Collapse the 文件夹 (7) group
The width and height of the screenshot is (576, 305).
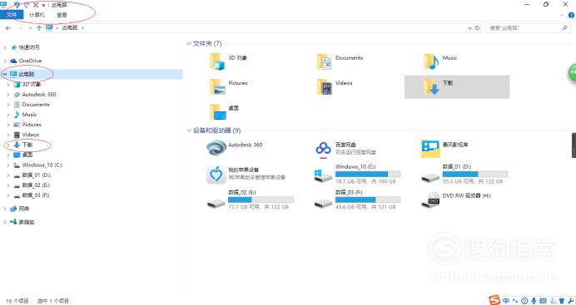189,43
